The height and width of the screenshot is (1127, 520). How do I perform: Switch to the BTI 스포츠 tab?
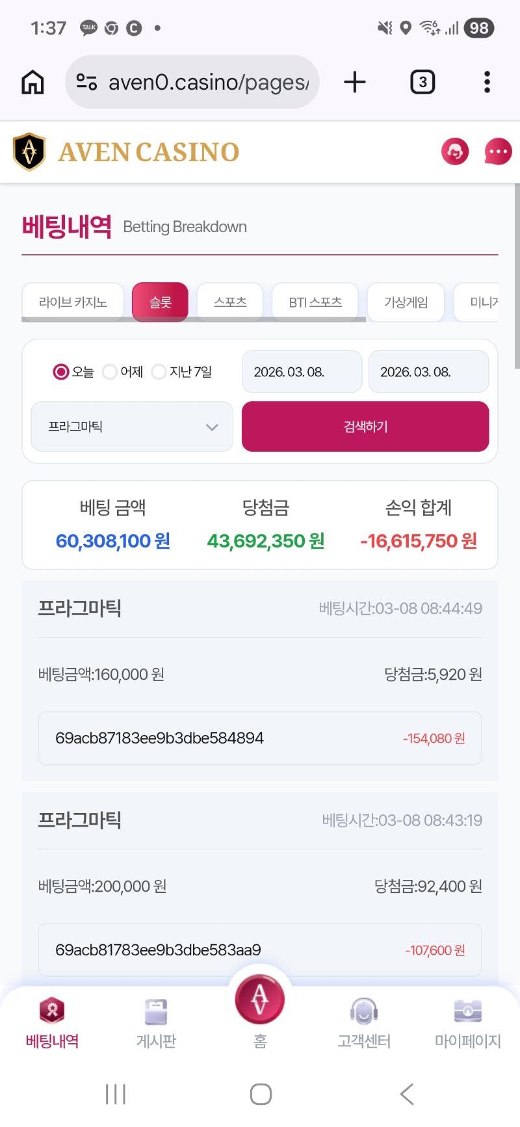click(x=315, y=302)
